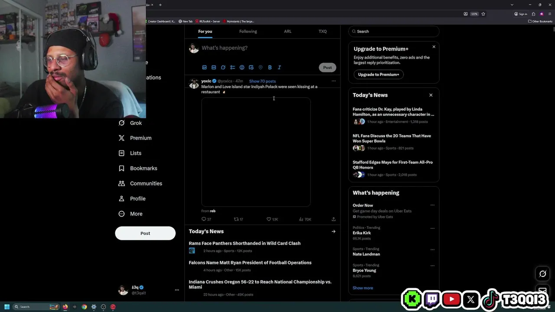This screenshot has width=555, height=312.
Task: Share the yoxic post
Action: point(333,219)
